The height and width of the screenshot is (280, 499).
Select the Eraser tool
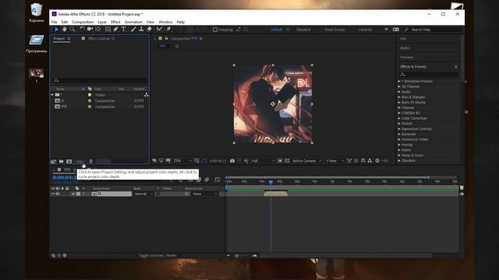point(149,30)
